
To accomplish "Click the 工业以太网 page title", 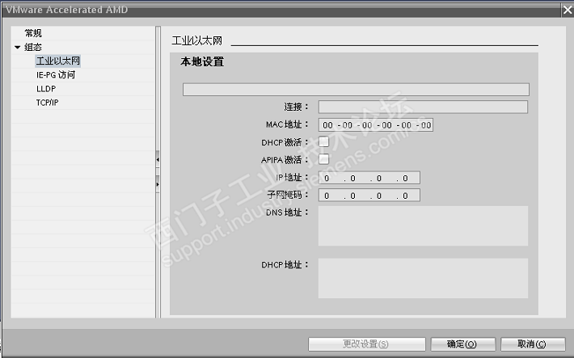I will tap(197, 40).
